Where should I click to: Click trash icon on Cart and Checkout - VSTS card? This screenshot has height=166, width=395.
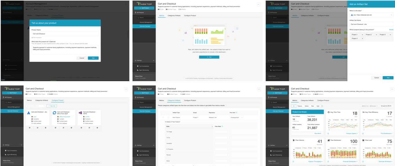coord(97,128)
